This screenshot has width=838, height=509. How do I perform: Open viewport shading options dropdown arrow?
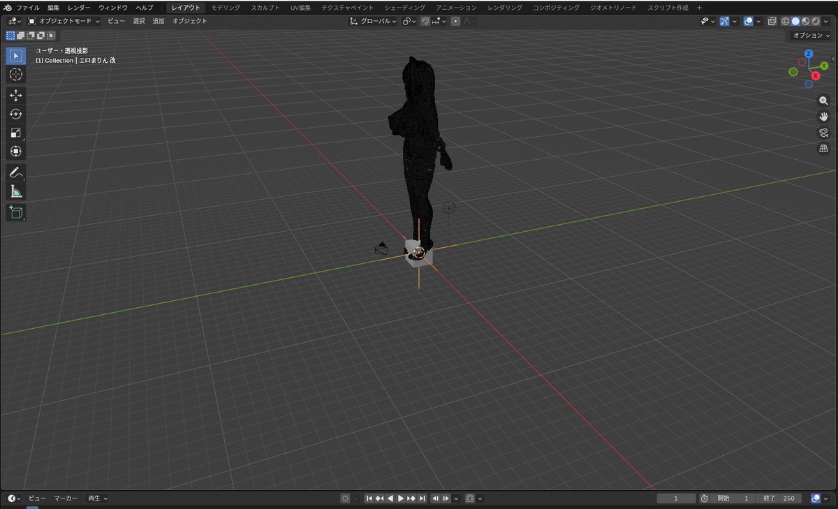point(826,22)
